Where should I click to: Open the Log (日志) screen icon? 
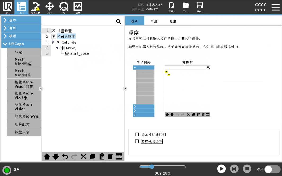click(x=78, y=7)
